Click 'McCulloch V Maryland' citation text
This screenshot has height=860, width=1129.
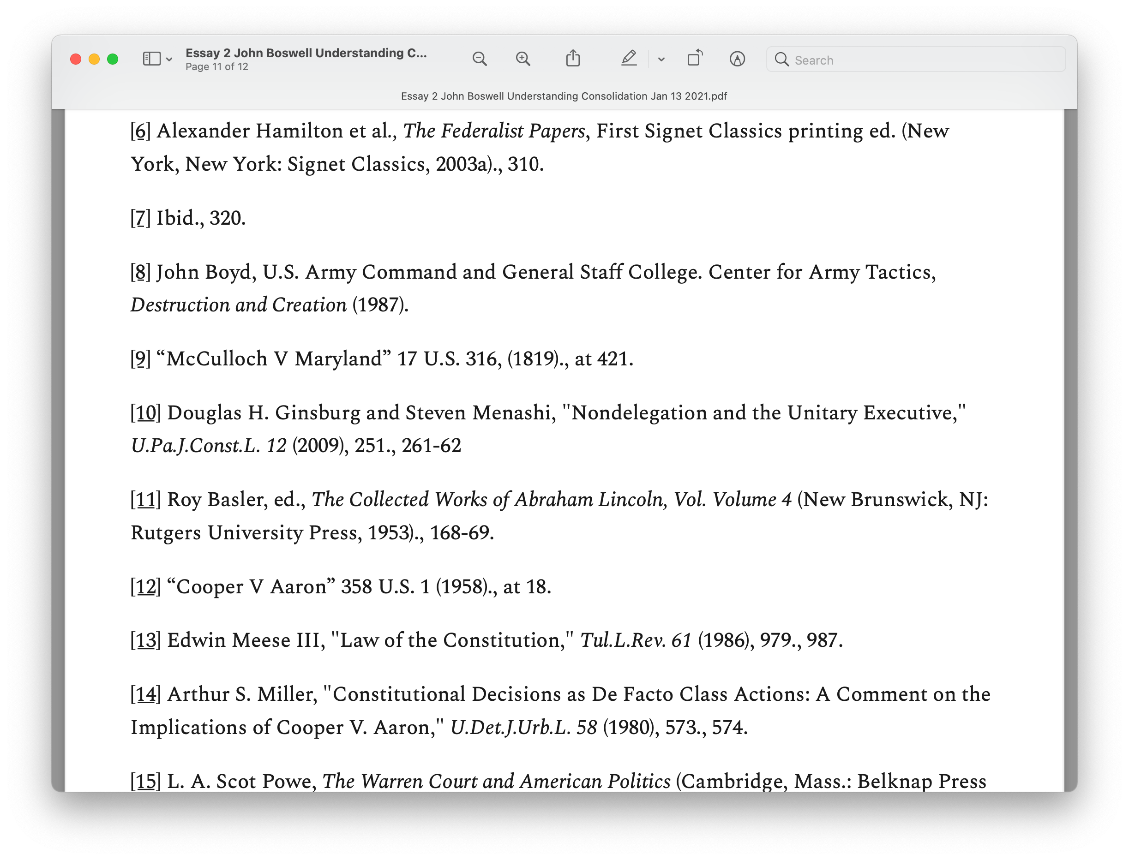coord(274,359)
